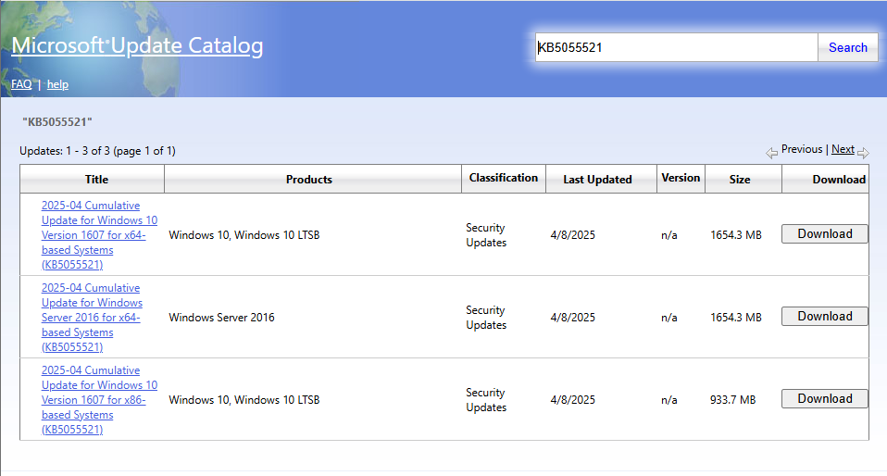This screenshot has height=476, width=887.
Task: Sort by the Classification column header
Action: pos(504,179)
